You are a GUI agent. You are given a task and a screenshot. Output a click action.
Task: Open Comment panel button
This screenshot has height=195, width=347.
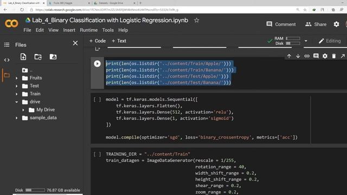[x=281, y=24]
